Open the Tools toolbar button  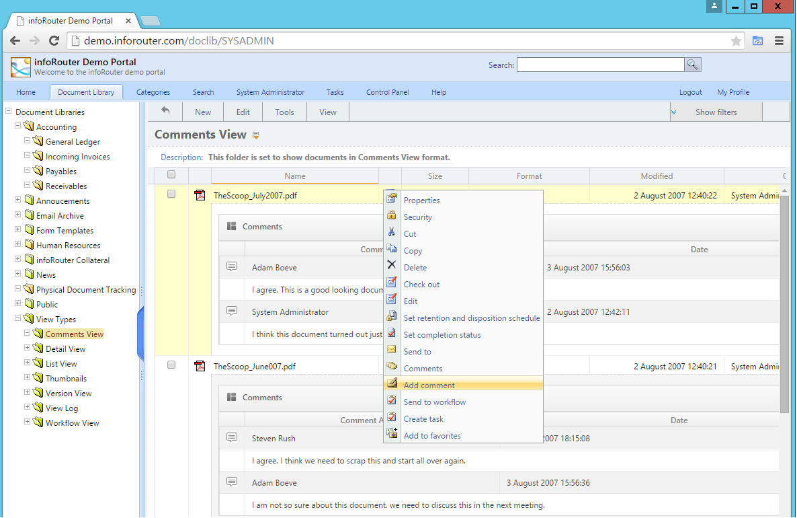(284, 111)
